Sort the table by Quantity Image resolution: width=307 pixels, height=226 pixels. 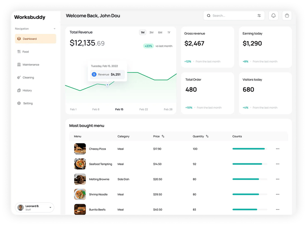(207, 136)
